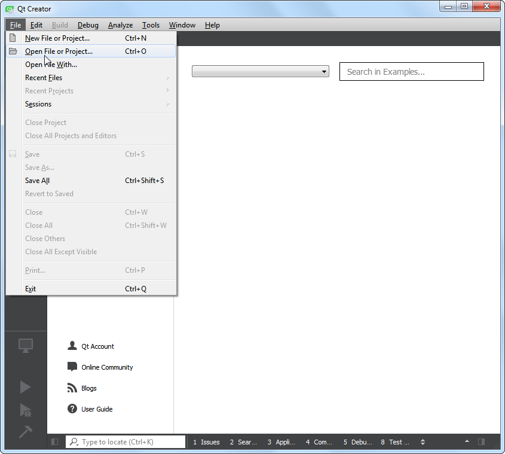The width and height of the screenshot is (505, 454).
Task: Click the Start Debugging icon in sidebar
Action: tap(25, 410)
